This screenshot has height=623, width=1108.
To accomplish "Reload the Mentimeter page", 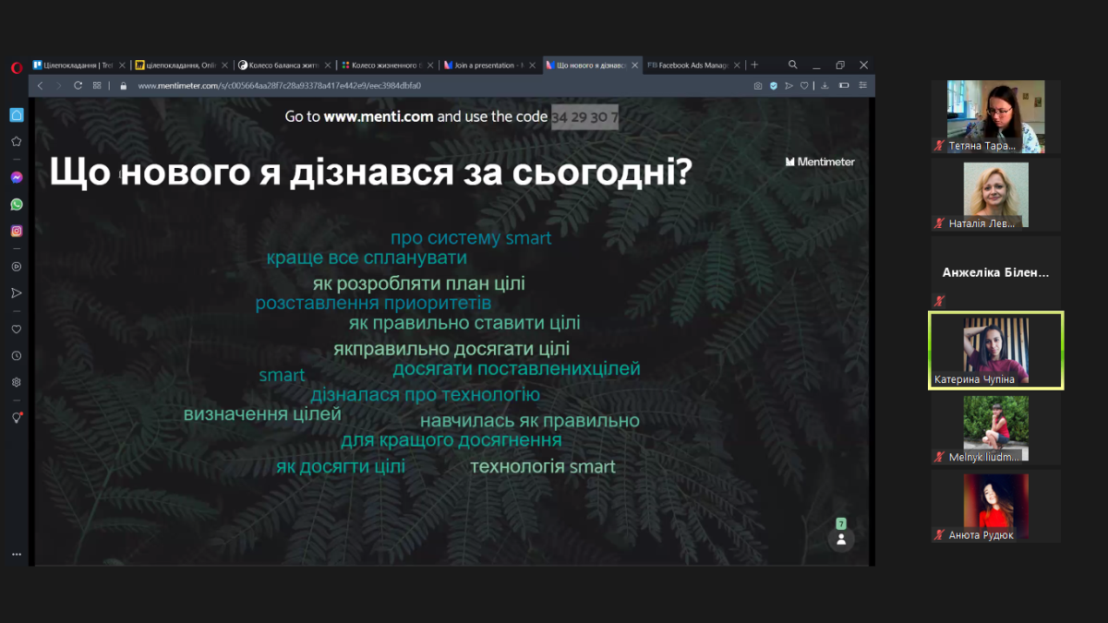I will click(78, 86).
